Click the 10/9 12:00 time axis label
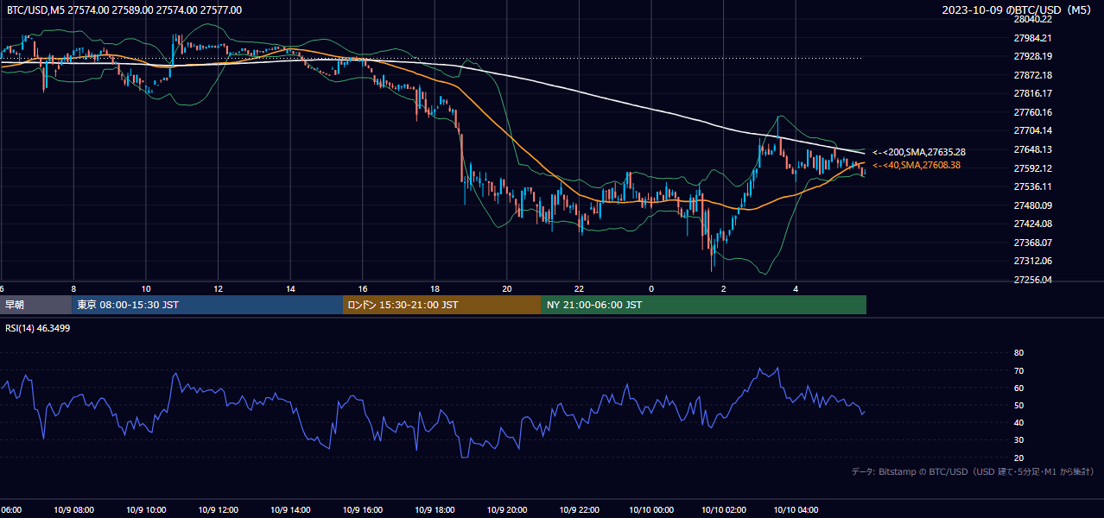This screenshot has height=518, width=1104. tap(219, 510)
